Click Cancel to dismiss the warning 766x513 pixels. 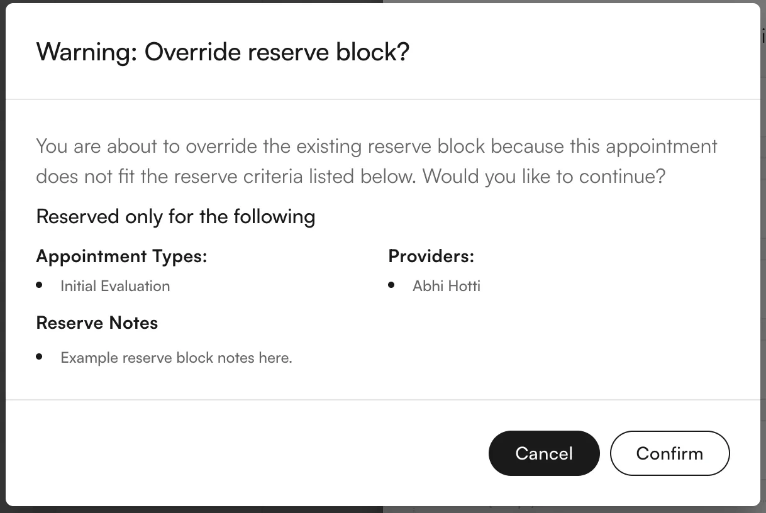tap(544, 453)
